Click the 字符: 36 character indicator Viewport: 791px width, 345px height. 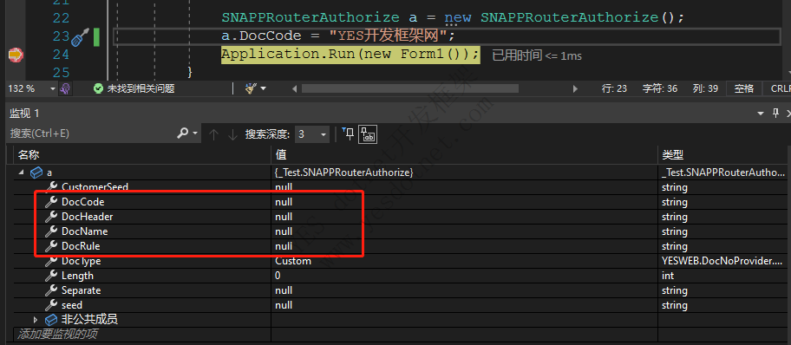coord(660,88)
